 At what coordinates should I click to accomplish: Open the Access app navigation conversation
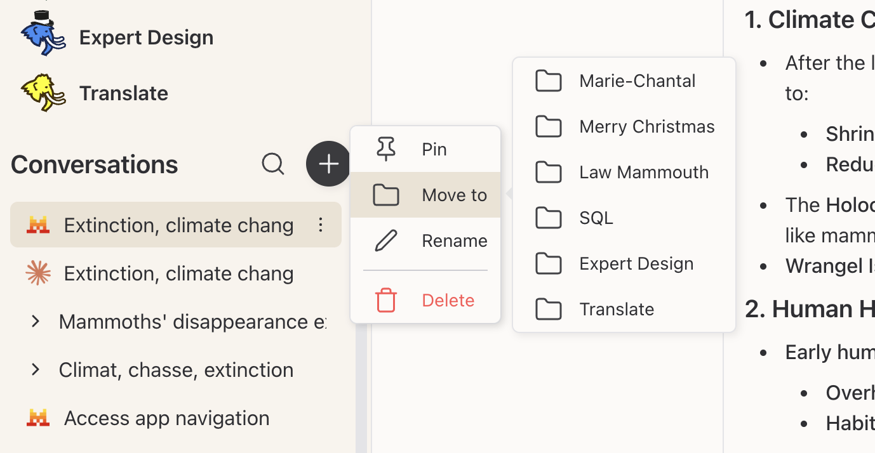[x=166, y=418]
